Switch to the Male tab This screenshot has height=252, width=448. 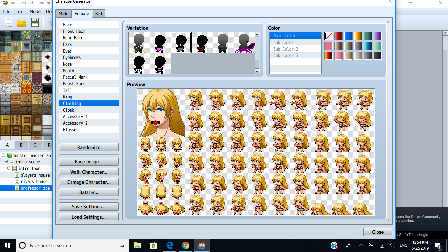(63, 13)
